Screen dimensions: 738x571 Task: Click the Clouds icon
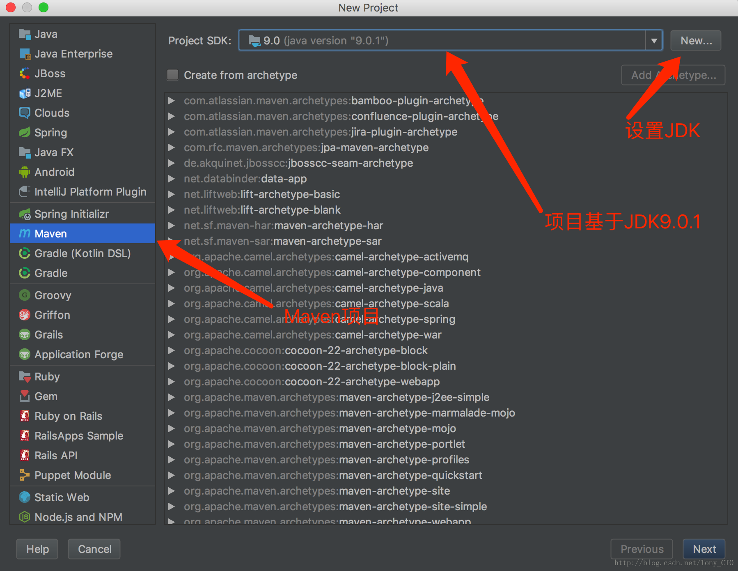[25, 113]
